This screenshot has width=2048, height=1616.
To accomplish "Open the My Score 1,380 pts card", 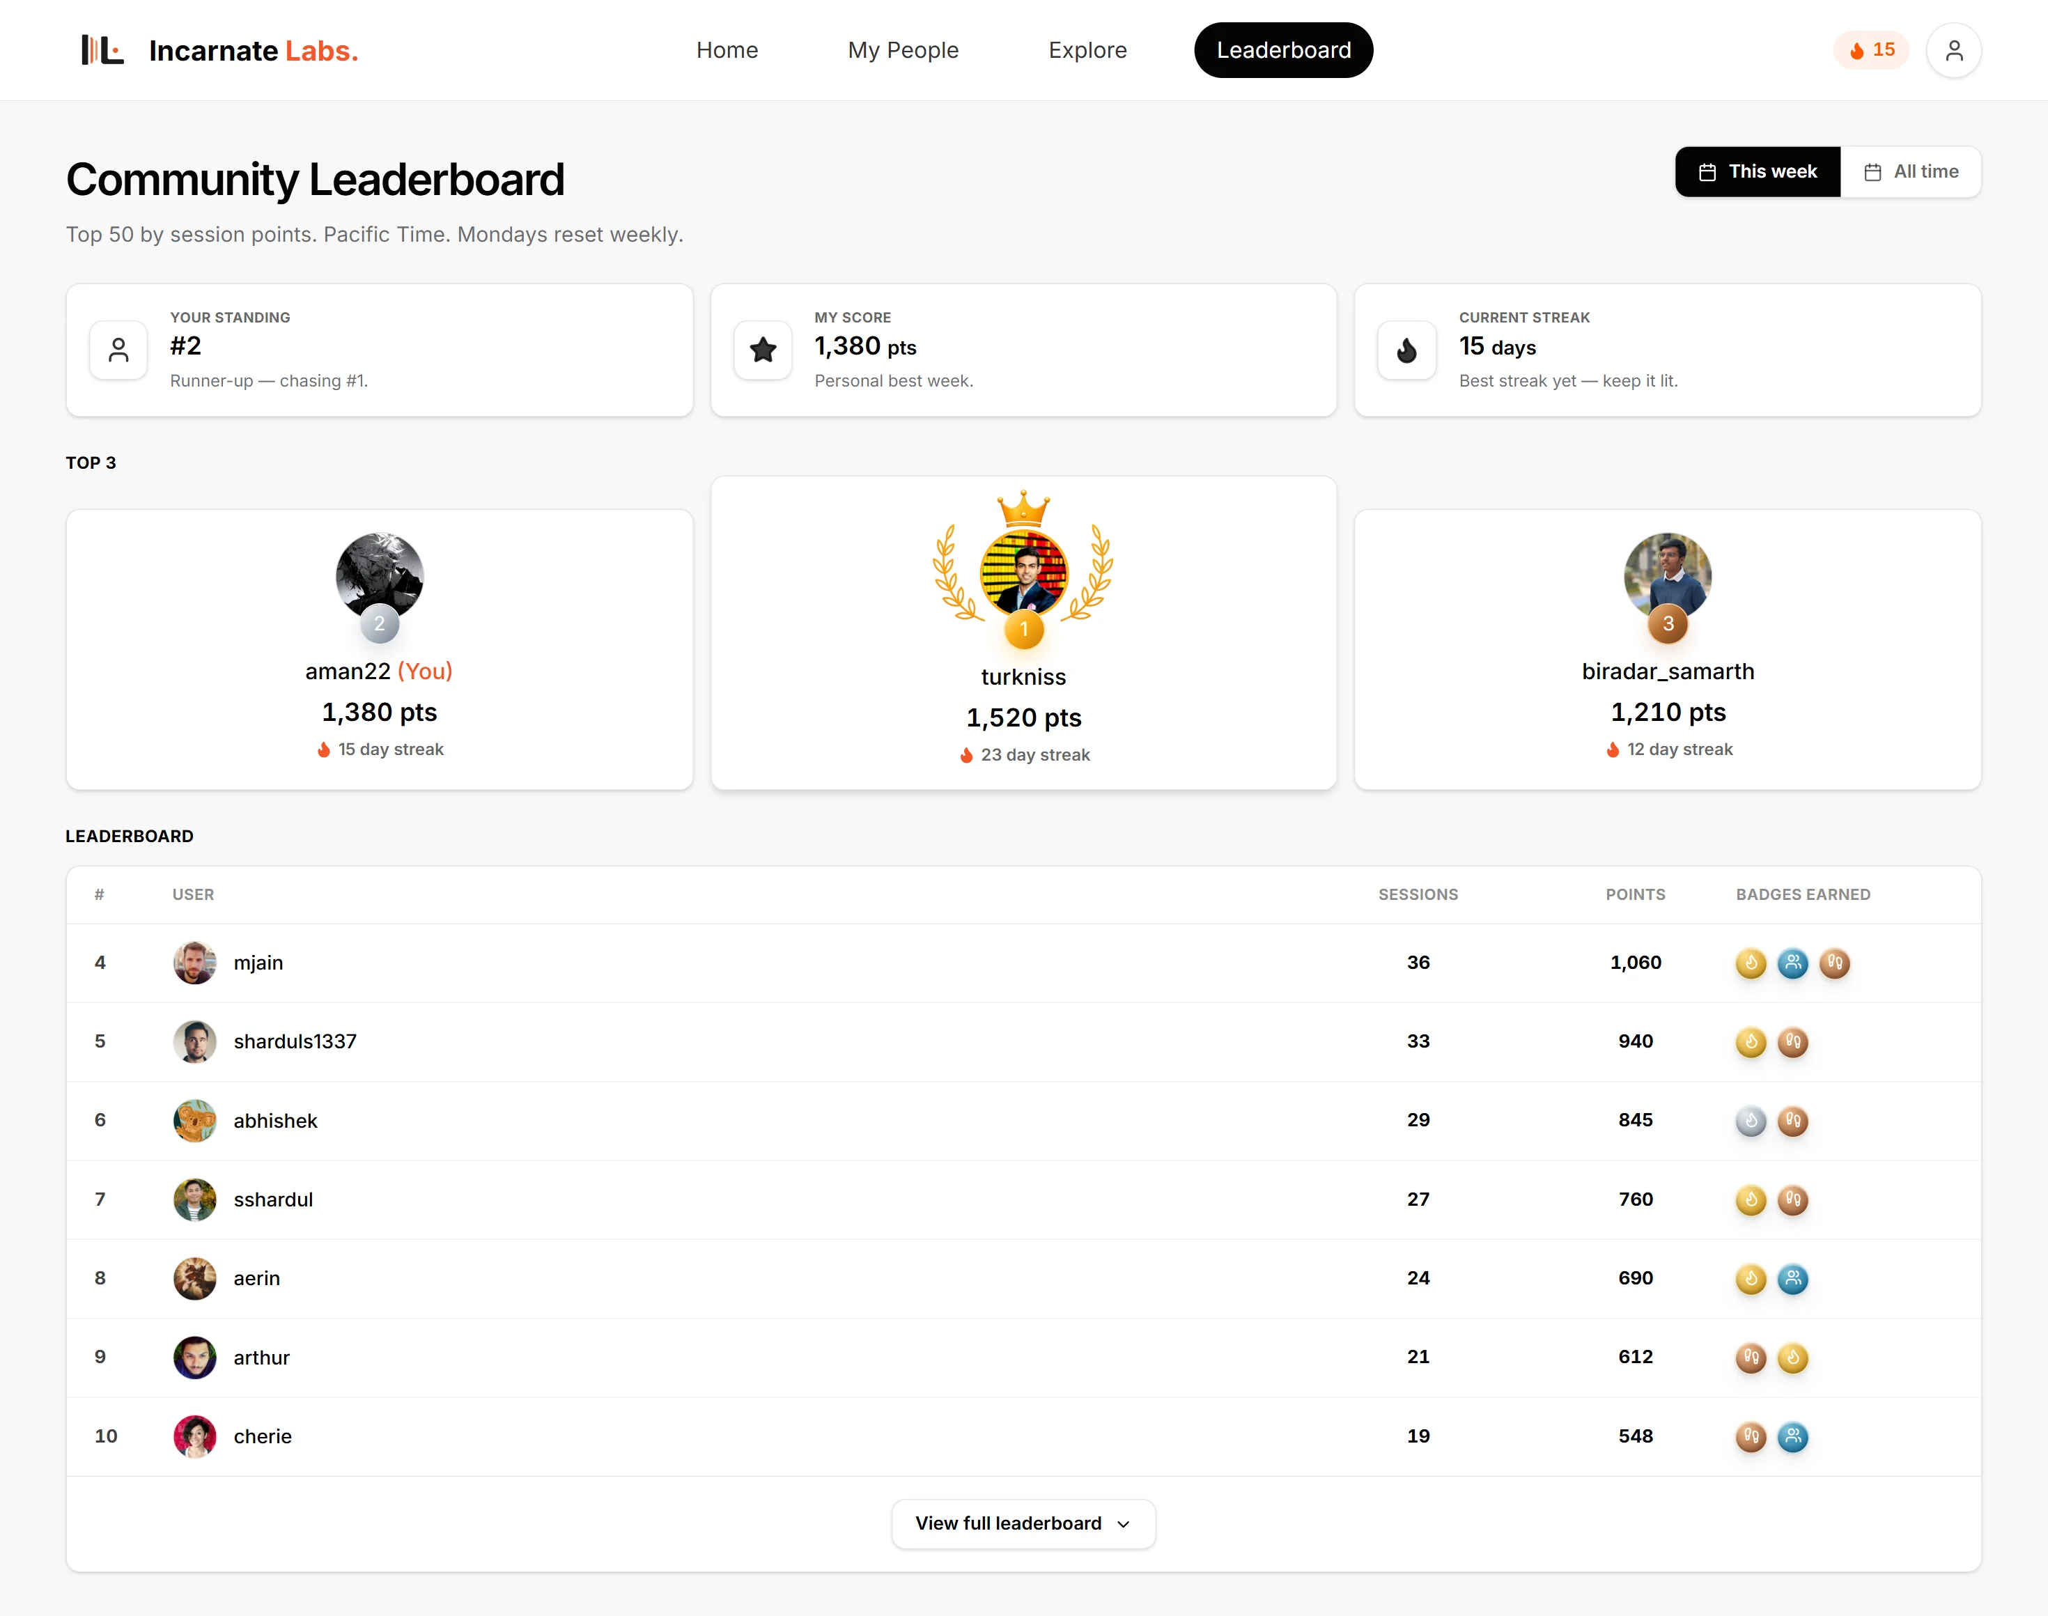I will 1023,350.
